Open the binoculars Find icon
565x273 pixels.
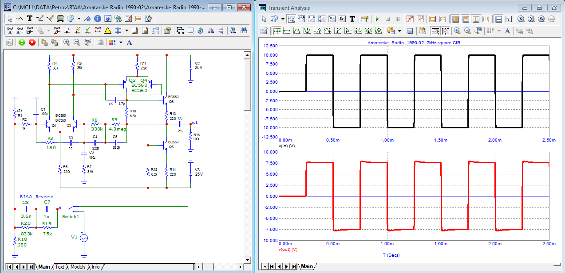(244, 31)
